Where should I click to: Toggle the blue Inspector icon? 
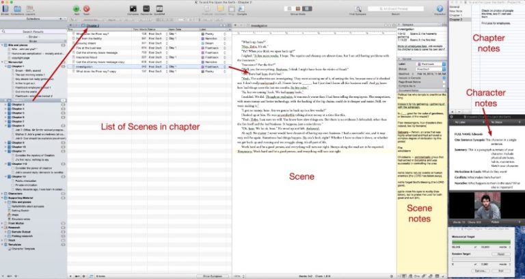coord(440,9)
